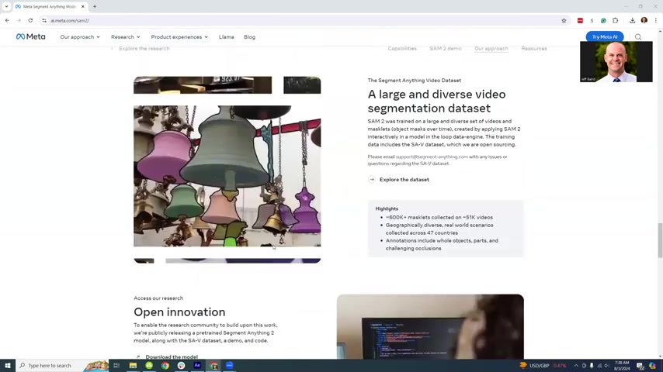Screen dimensions: 663x372
Task: Open Slack from the taskbar
Action: coord(181,365)
